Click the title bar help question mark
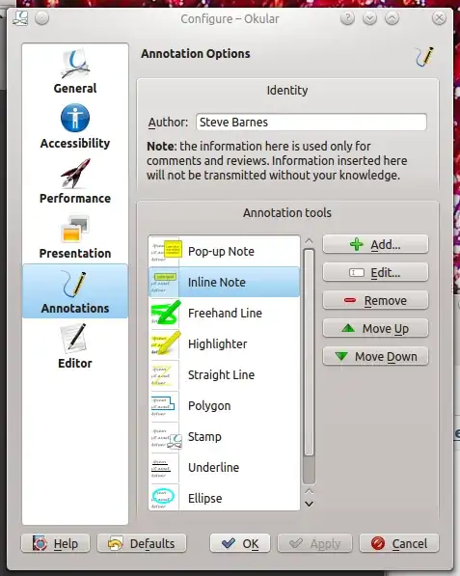The image size is (460, 576). coord(347,18)
